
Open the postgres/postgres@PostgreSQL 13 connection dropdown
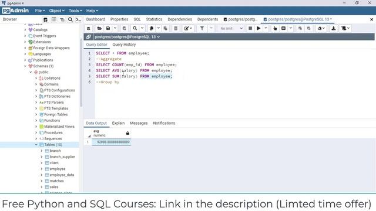(127, 37)
